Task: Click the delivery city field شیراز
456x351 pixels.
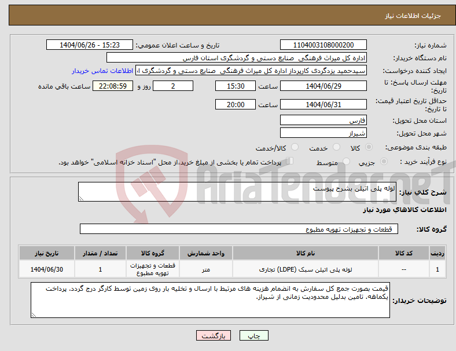Action: point(323,133)
